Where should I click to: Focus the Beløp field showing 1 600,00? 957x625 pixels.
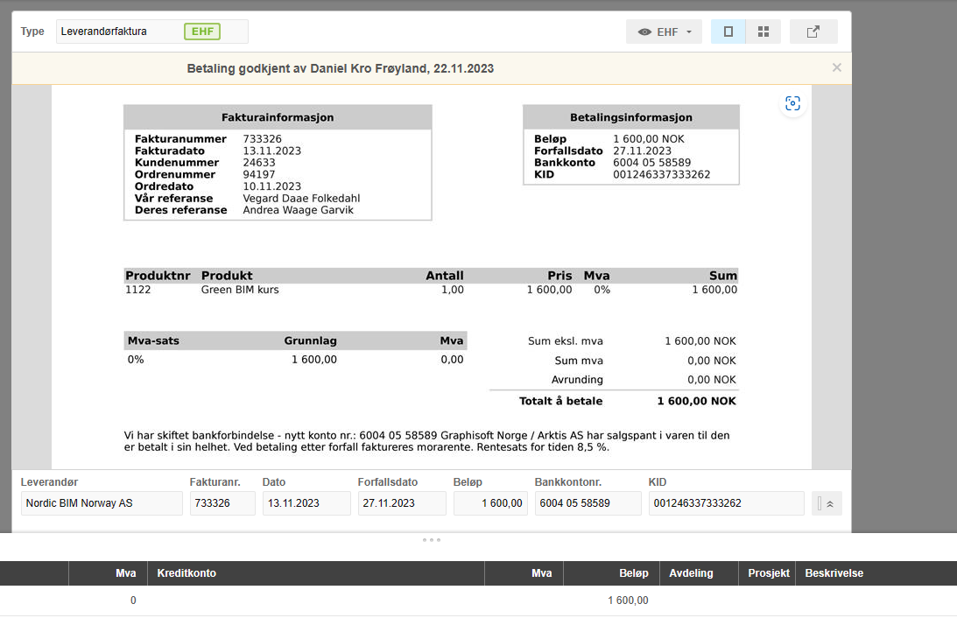pyautogui.click(x=490, y=503)
